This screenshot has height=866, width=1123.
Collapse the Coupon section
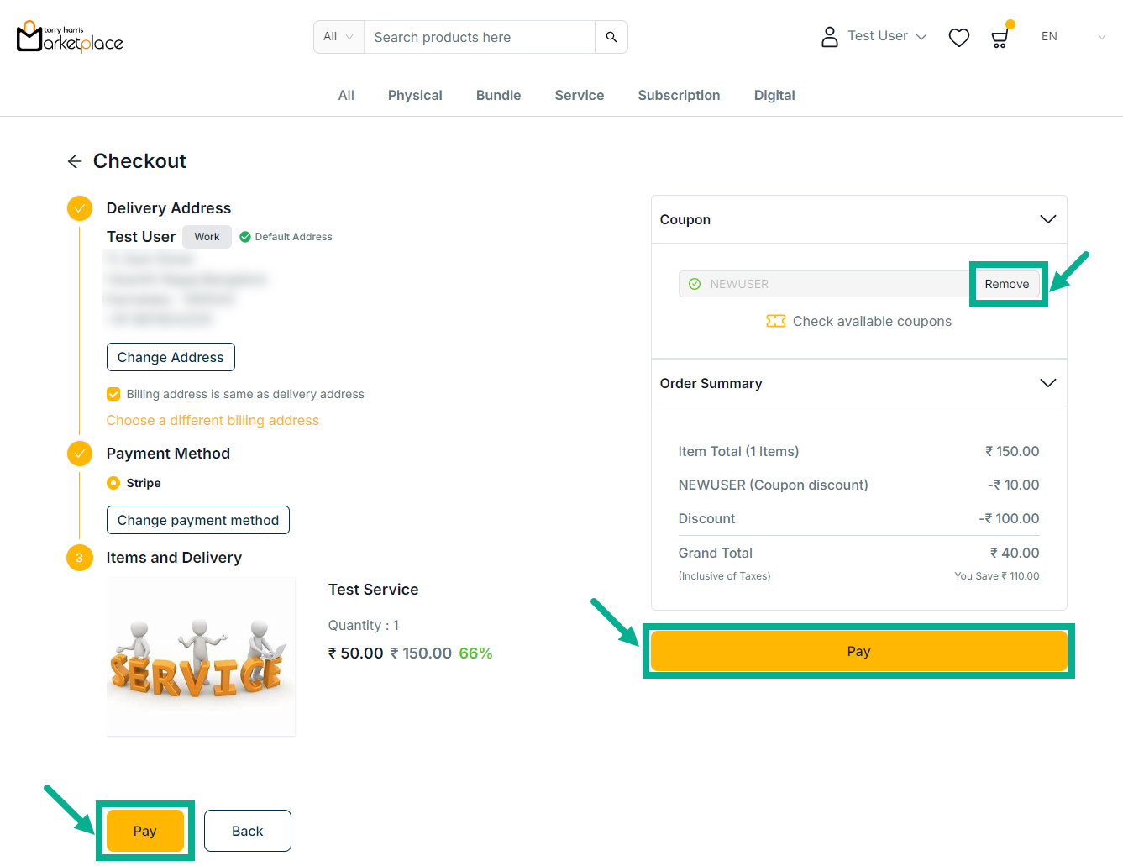pos(1047,219)
